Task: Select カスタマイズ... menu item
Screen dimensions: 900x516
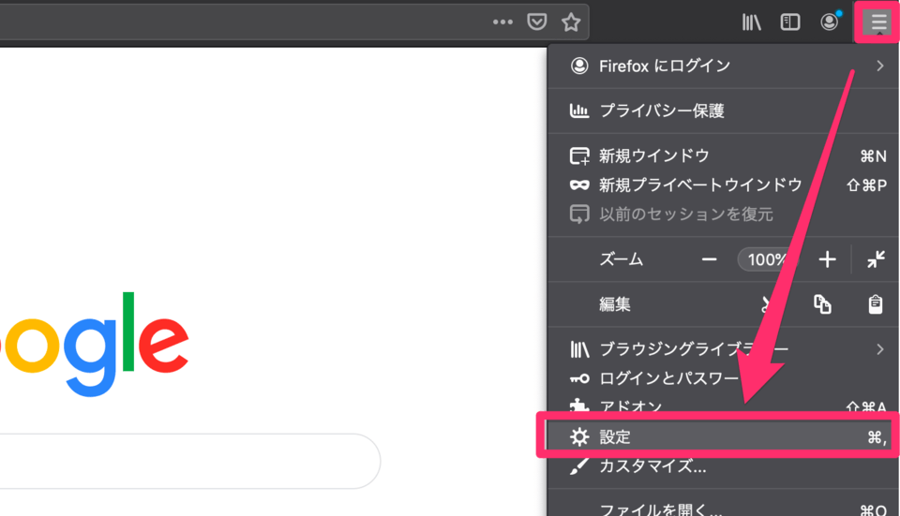Action: point(723,466)
